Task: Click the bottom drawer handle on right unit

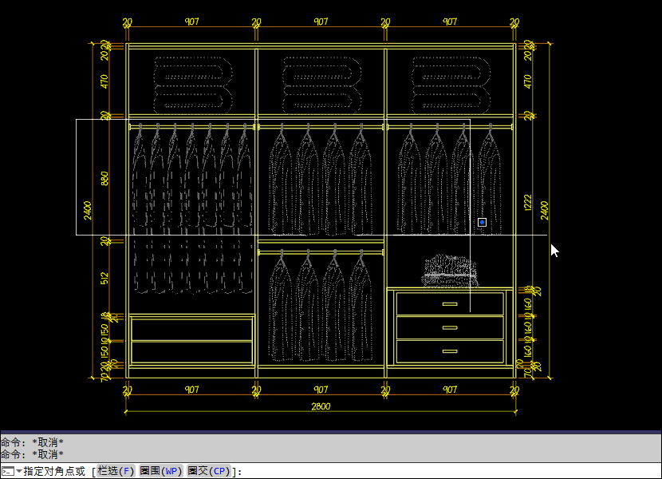Action: [450, 351]
